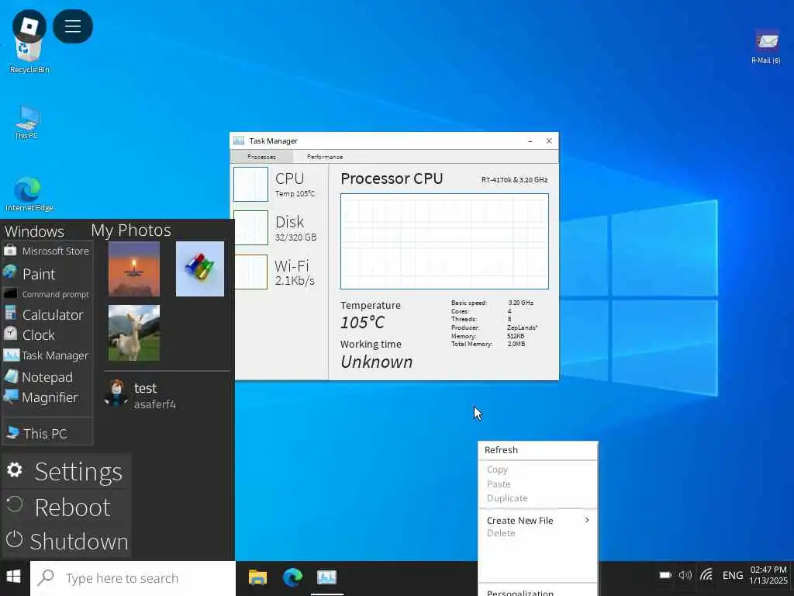The image size is (794, 596).
Task: Click Temperature value 105°C text
Action: click(x=363, y=322)
